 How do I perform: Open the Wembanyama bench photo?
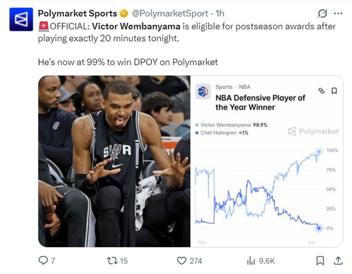click(x=114, y=161)
